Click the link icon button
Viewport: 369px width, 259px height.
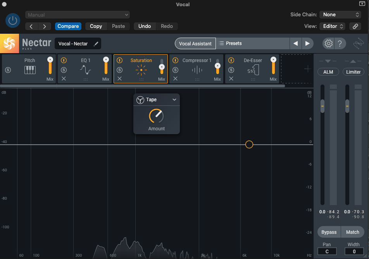coord(355,26)
